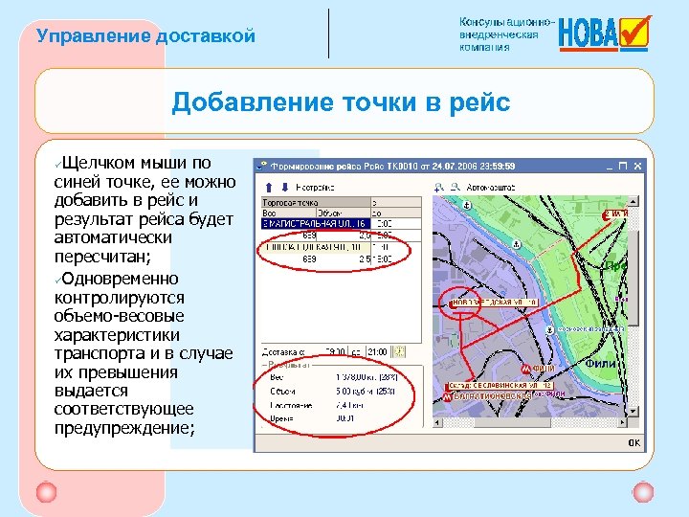Select the anchor pier icon at map top

coord(467,205)
